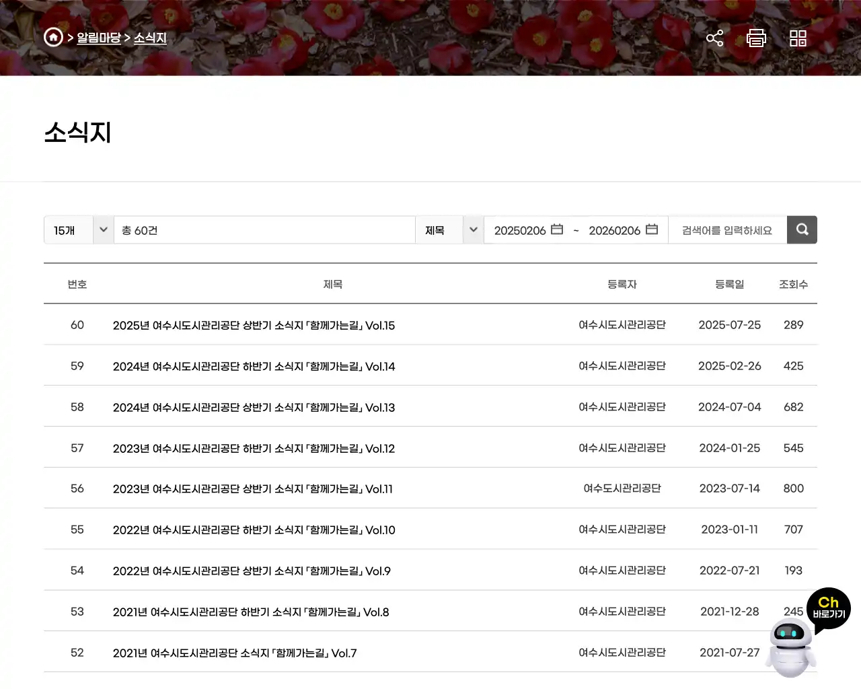The image size is (861, 689).
Task: Open the calendar picker for the end date
Action: 651,229
